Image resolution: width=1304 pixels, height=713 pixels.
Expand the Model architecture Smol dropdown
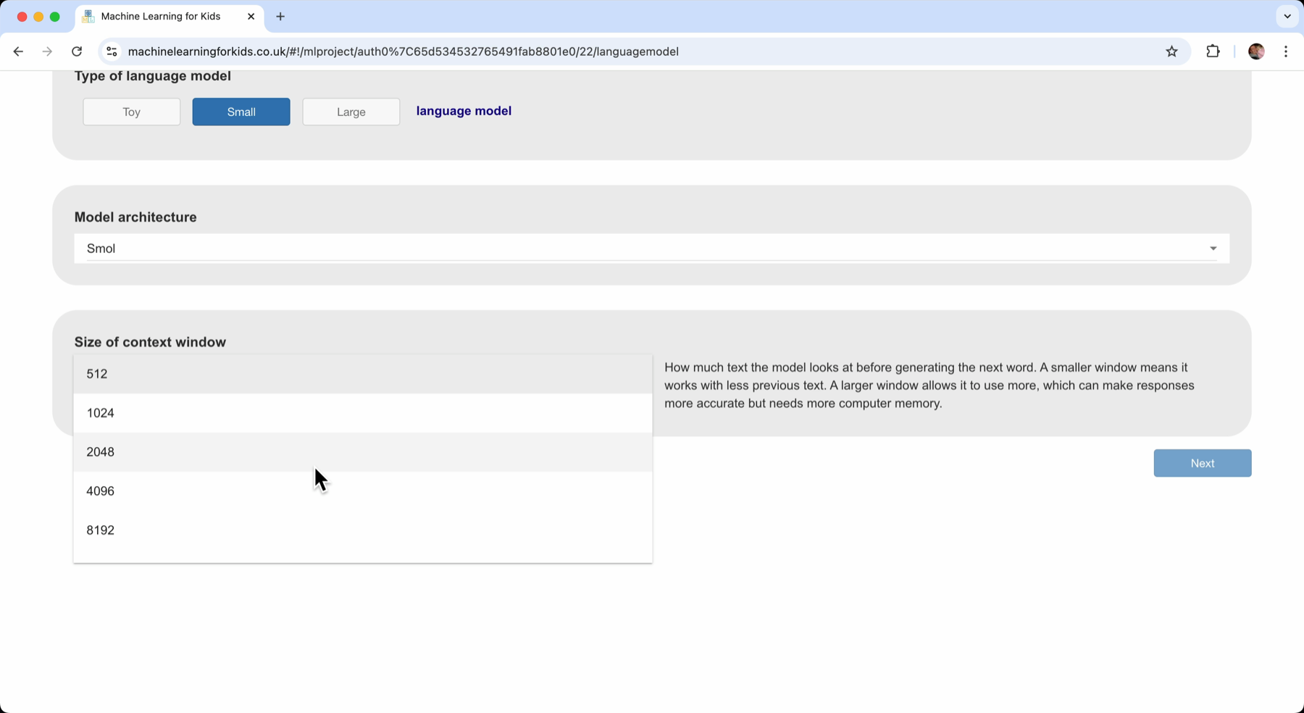click(x=651, y=249)
